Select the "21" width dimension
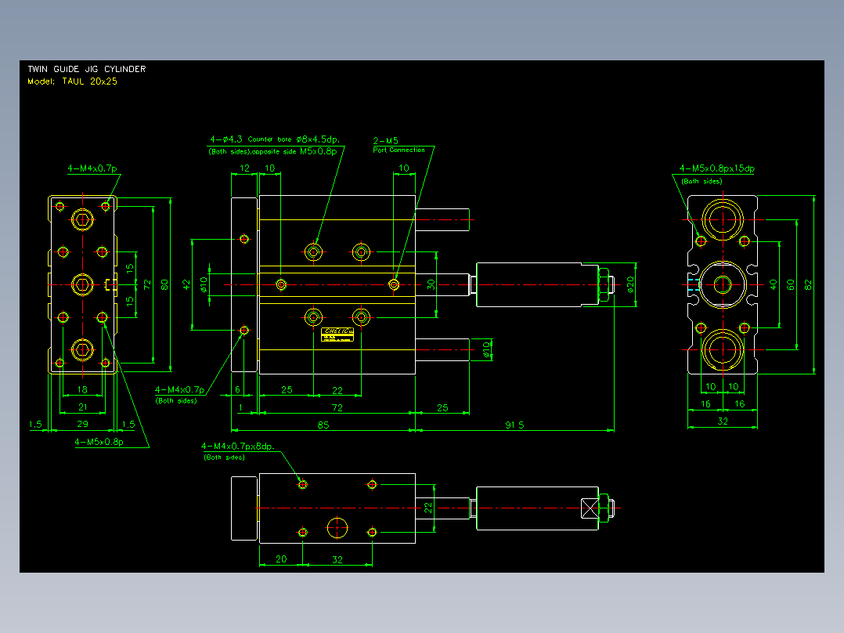This screenshot has width=844, height=633. pos(82,407)
